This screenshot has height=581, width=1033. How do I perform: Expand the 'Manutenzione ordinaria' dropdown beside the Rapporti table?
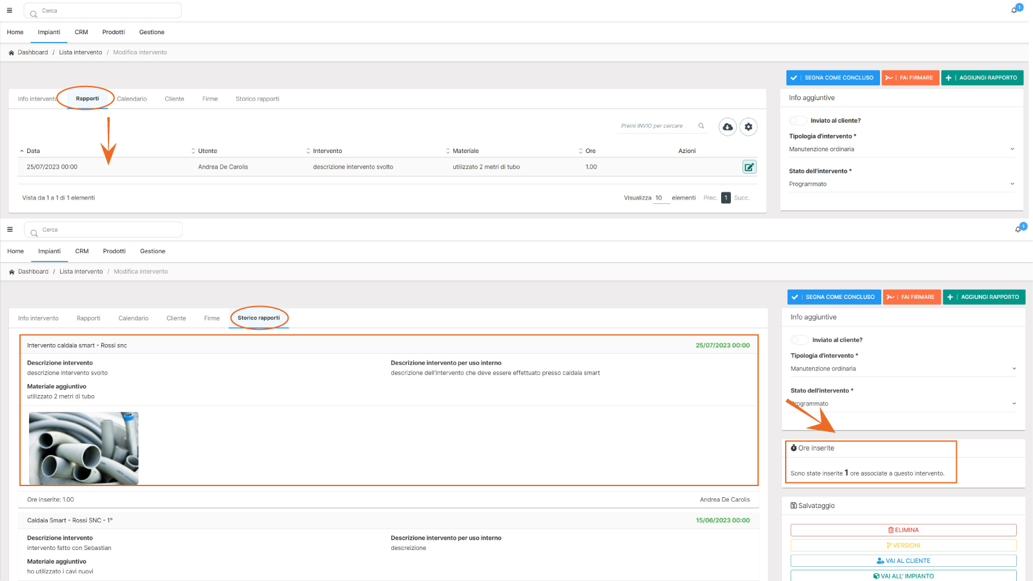click(901, 149)
